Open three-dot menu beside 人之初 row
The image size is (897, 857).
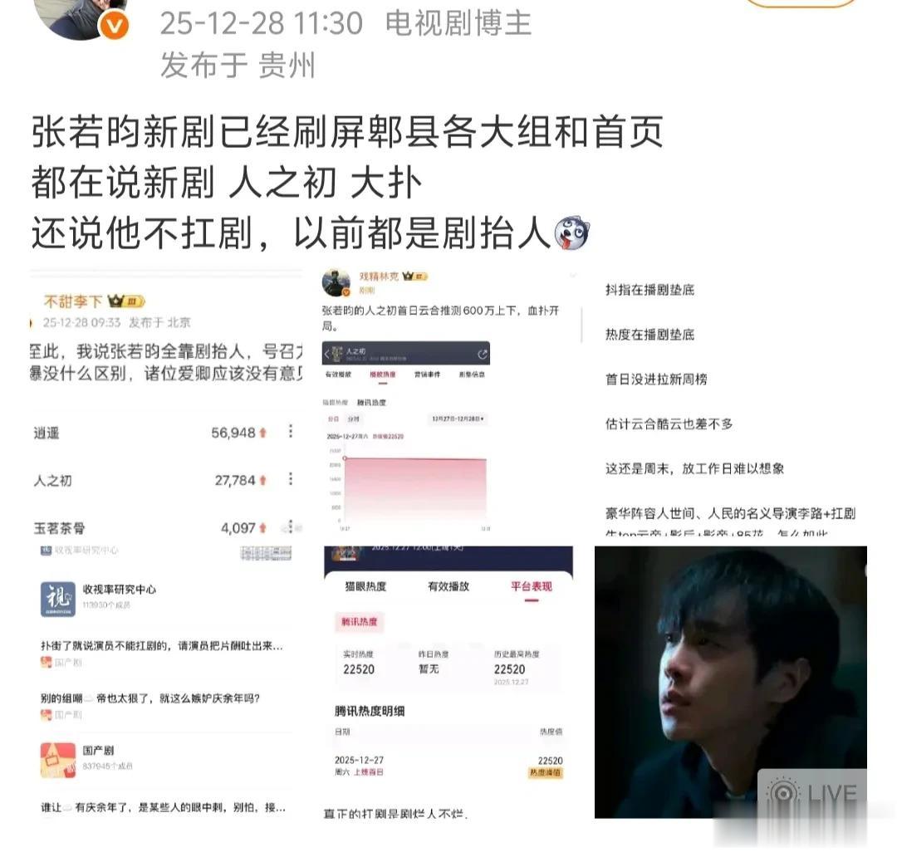291,479
